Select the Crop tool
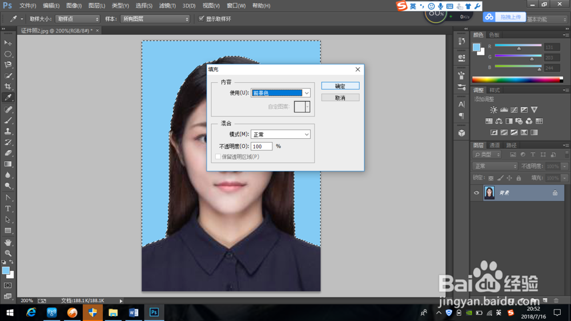The height and width of the screenshot is (321, 571). (x=7, y=87)
